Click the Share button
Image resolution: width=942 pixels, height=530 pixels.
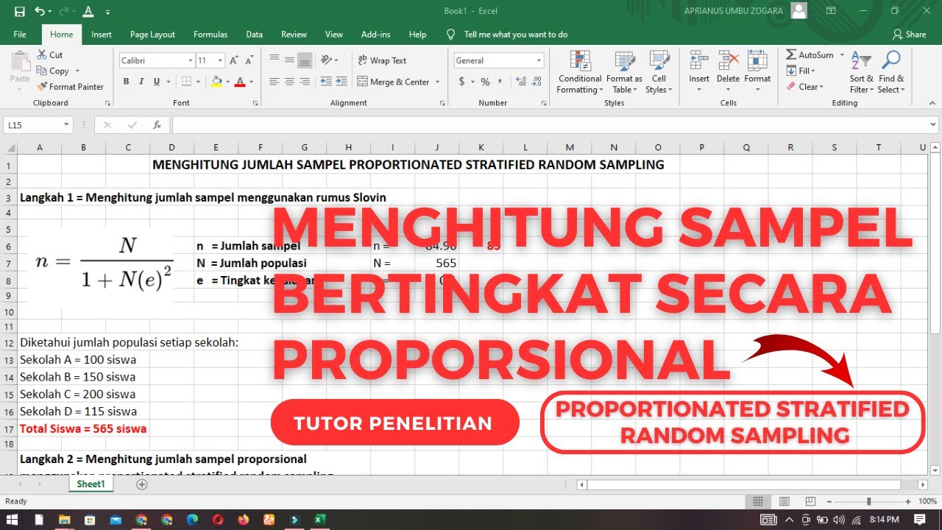[x=910, y=35]
